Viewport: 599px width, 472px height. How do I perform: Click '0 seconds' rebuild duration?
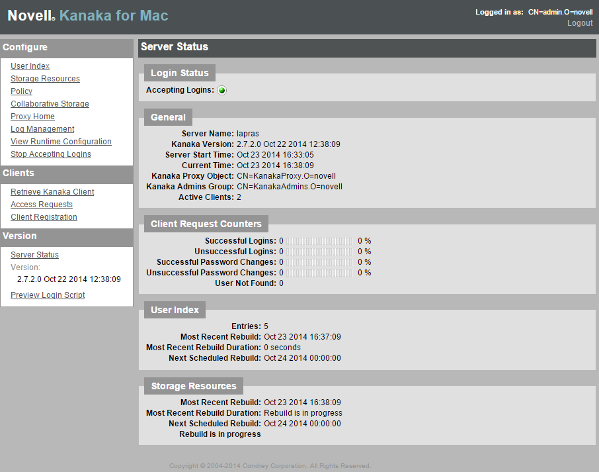282,348
